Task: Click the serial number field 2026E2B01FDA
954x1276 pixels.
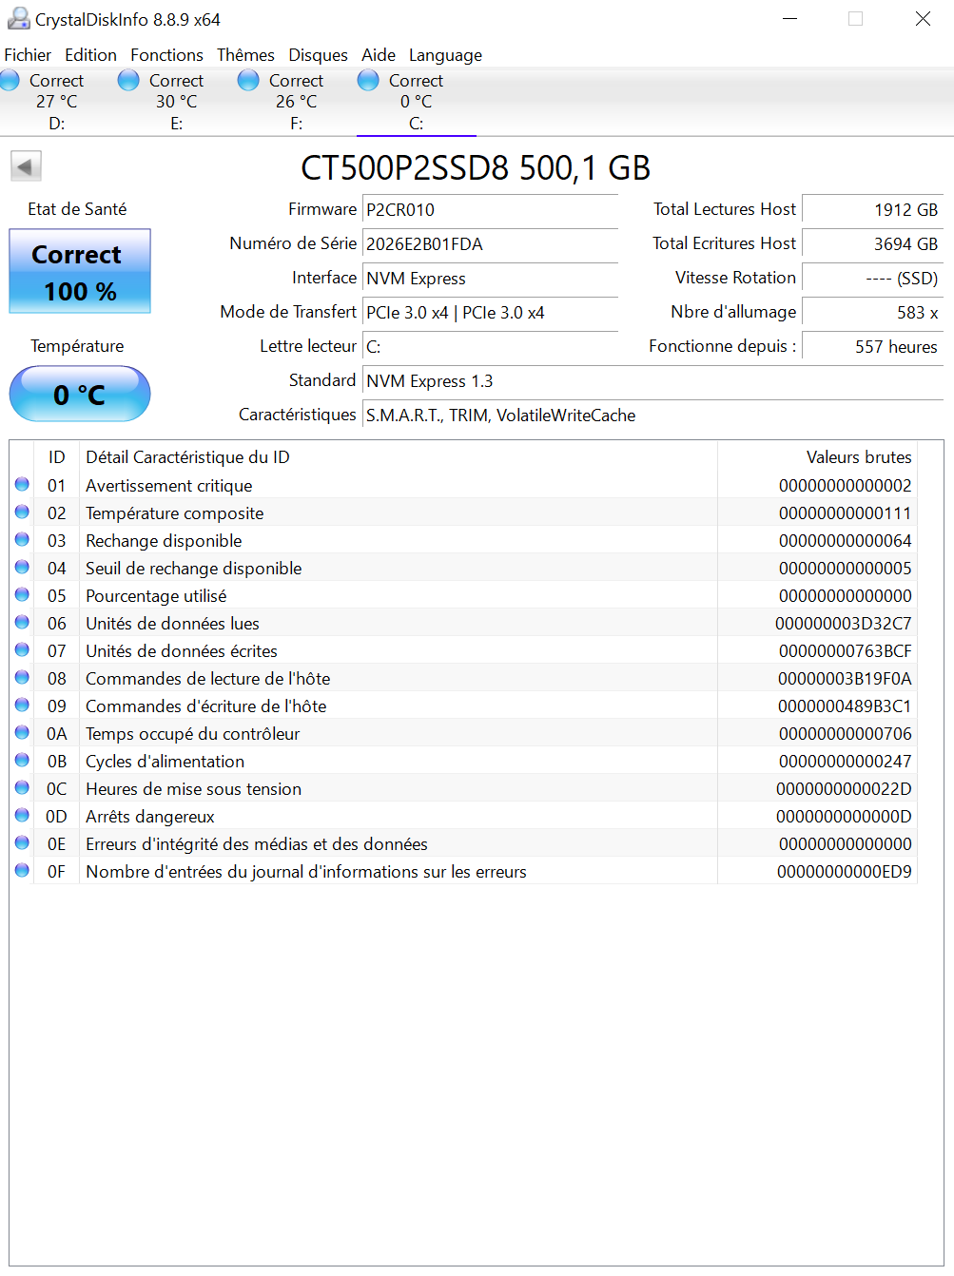Action: click(x=490, y=244)
